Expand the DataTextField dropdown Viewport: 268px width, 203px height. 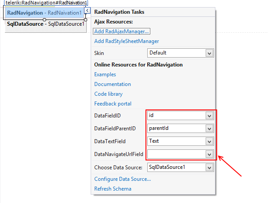[x=209, y=141]
